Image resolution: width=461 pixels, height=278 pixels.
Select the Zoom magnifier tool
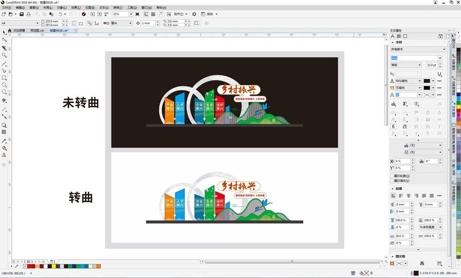tap(4, 55)
